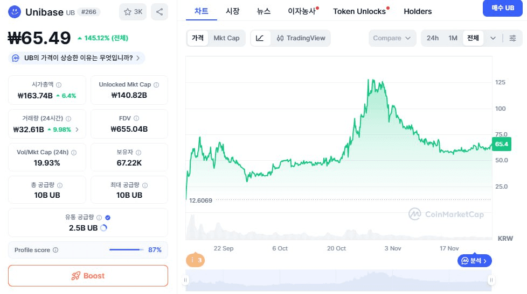Open the Compare dropdown
The image size is (527, 294).
pyautogui.click(x=392, y=38)
